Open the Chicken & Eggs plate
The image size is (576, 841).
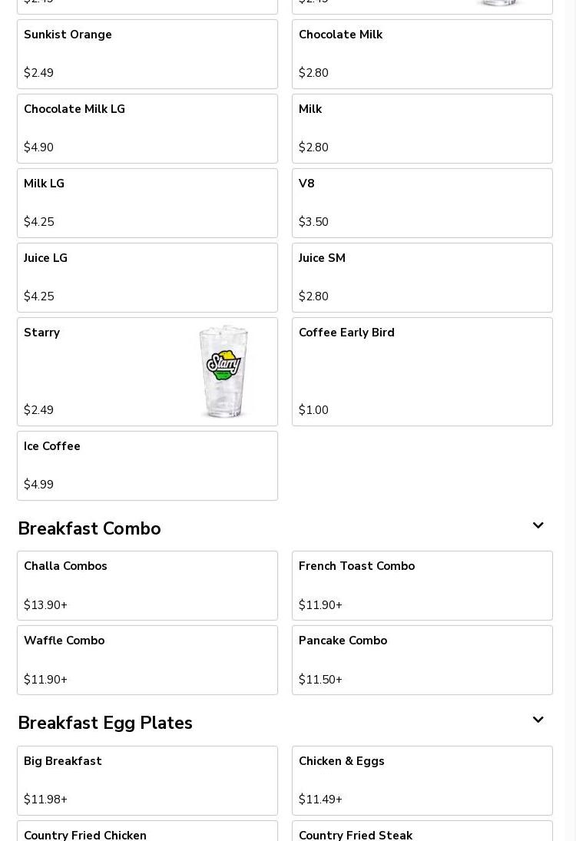[422, 780]
